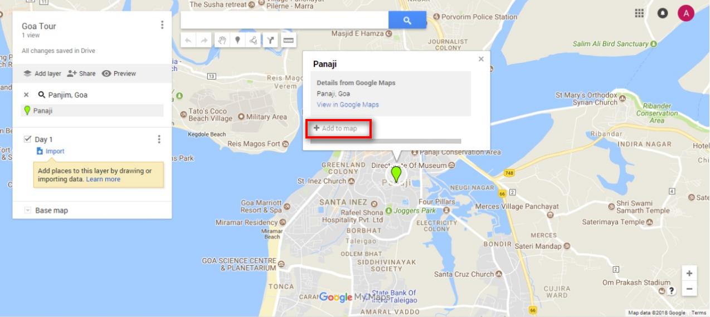Click Share in the side panel
The width and height of the screenshot is (710, 317).
click(x=81, y=73)
